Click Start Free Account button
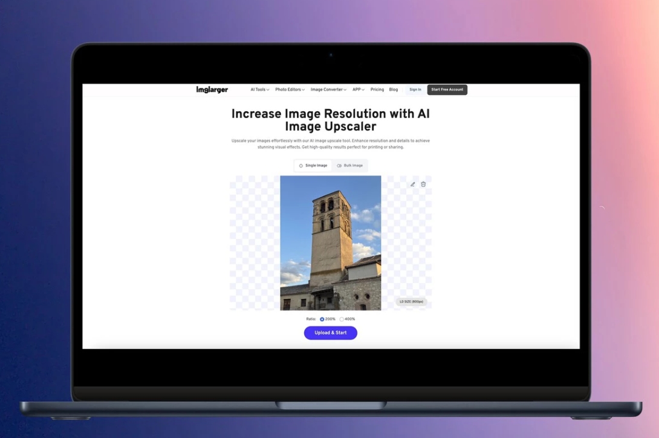This screenshot has height=438, width=659. 447,90
